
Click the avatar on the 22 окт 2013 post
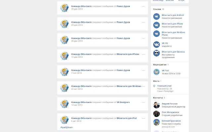(65, 88)
